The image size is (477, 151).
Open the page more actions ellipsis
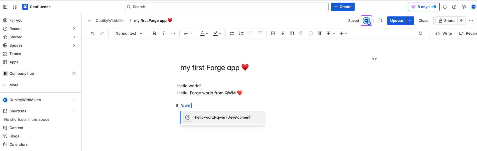click(471, 21)
